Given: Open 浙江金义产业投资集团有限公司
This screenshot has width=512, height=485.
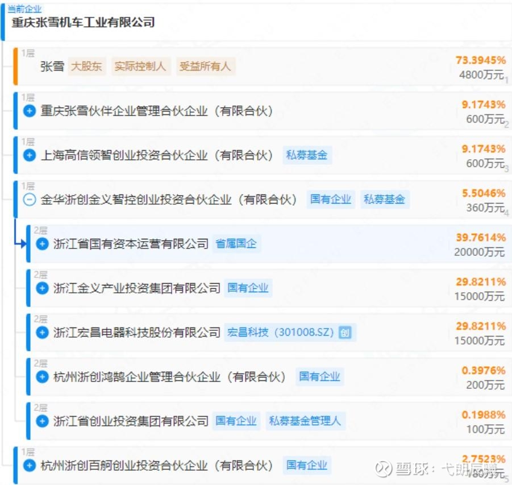Looking at the screenshot, I should point(137,288).
